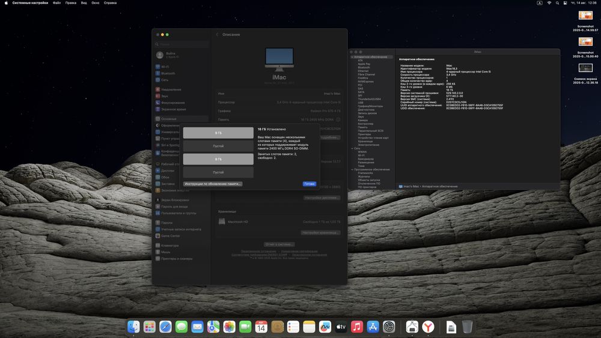Open Reminders app in the Dock

(x=293, y=327)
